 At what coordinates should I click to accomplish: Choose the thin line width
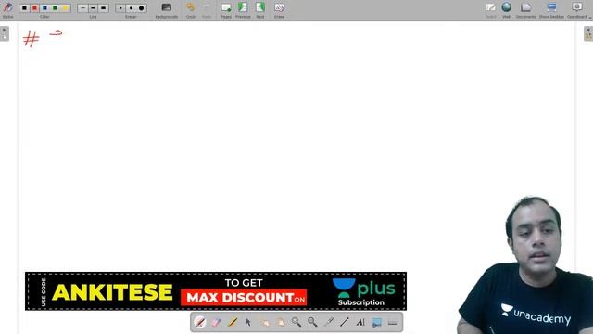[82, 8]
